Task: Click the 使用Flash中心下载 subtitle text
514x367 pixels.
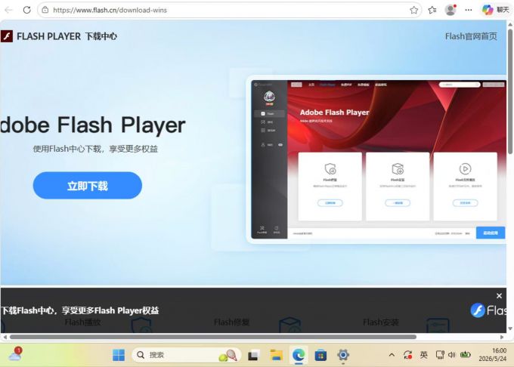Action: pyautogui.click(x=95, y=149)
